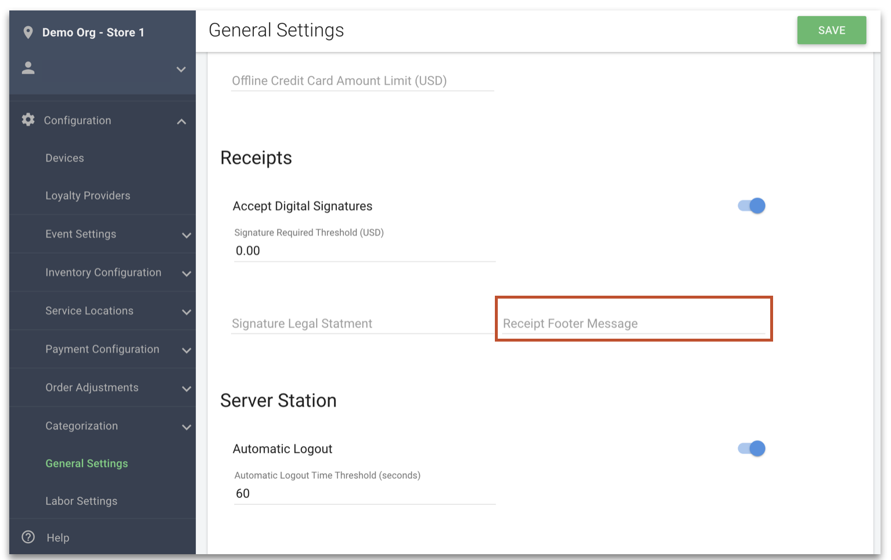Click the Configuration gear icon
Viewport: 891px width, 560px height.
tap(28, 120)
